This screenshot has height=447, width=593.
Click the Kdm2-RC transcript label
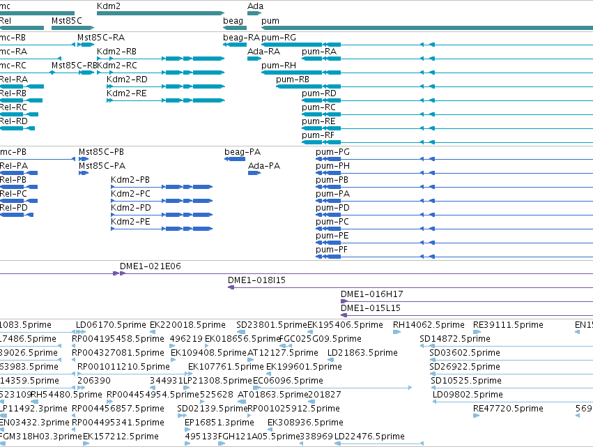click(x=117, y=66)
